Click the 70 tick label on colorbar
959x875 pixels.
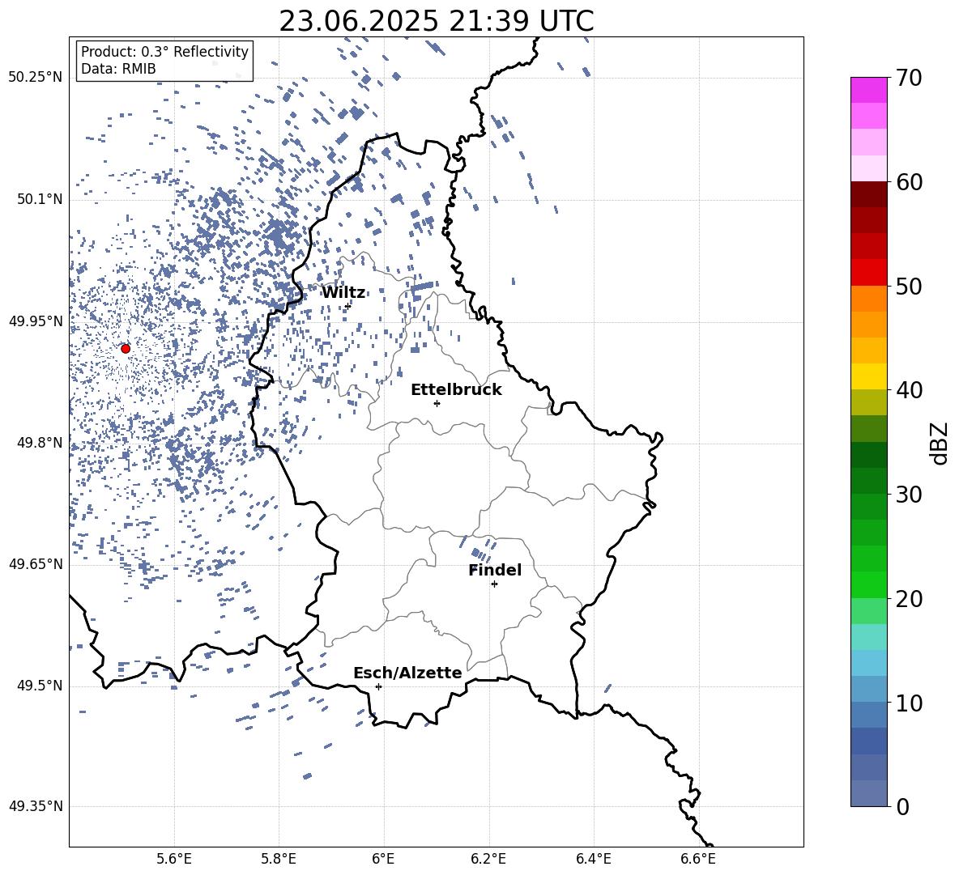[909, 79]
